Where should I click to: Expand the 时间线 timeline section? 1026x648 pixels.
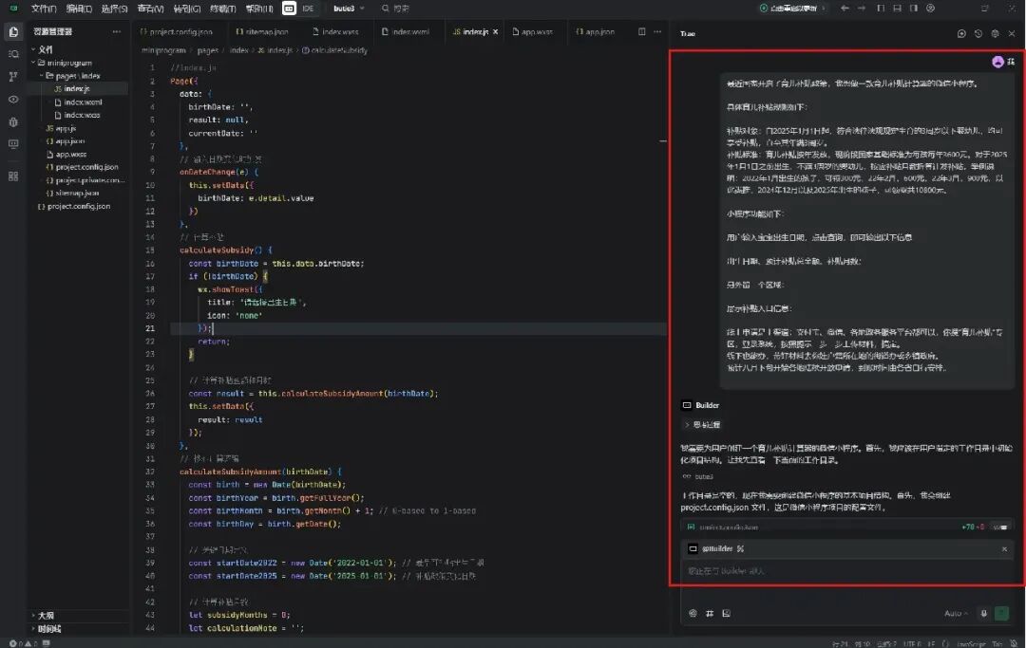coord(47,628)
